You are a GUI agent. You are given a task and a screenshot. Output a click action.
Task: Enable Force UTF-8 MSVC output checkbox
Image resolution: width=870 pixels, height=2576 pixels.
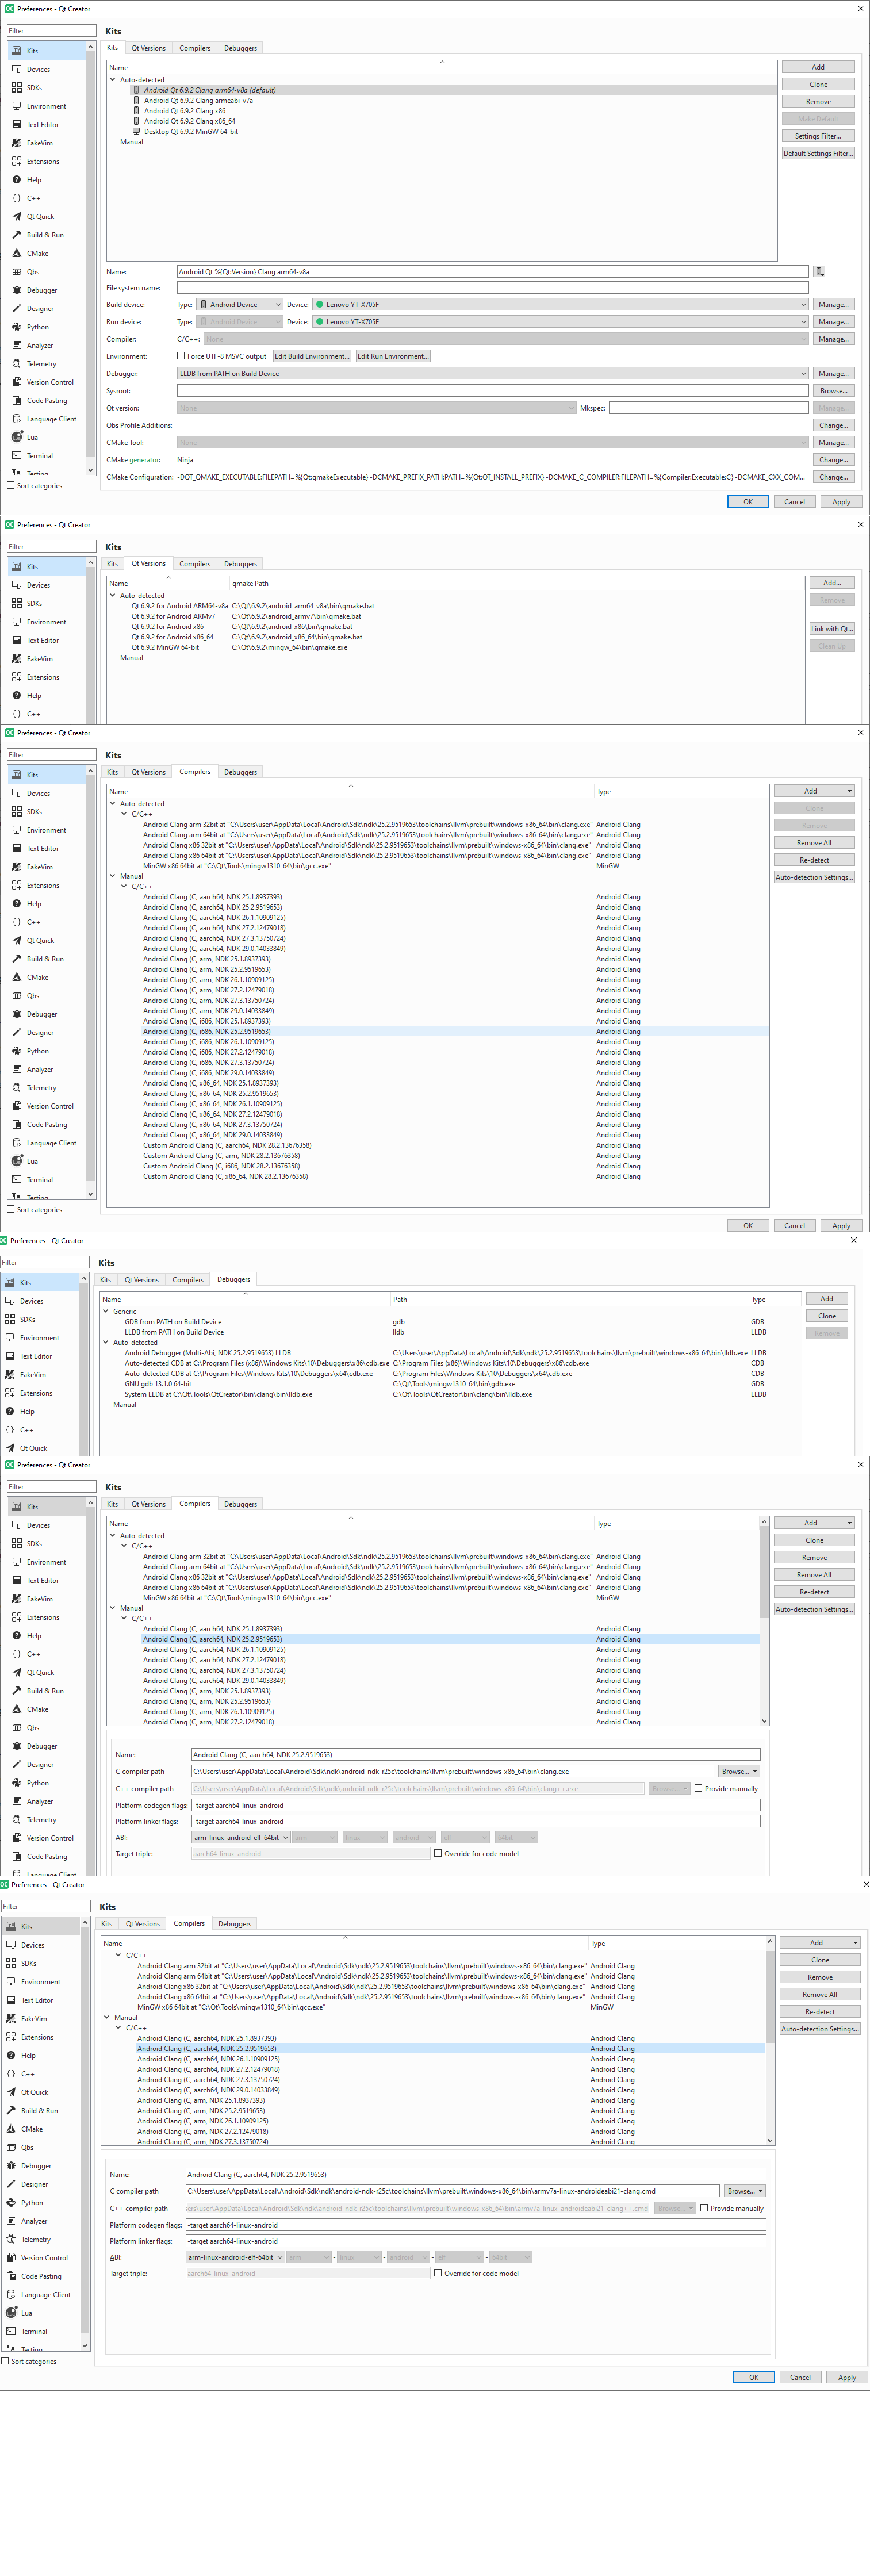click(x=181, y=356)
